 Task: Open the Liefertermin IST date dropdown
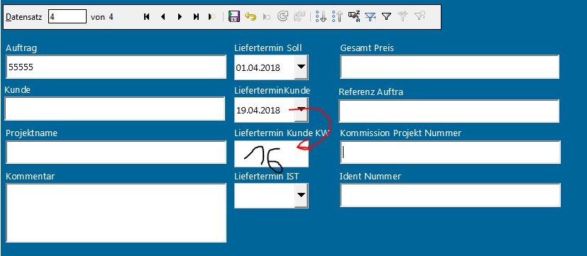click(x=301, y=195)
